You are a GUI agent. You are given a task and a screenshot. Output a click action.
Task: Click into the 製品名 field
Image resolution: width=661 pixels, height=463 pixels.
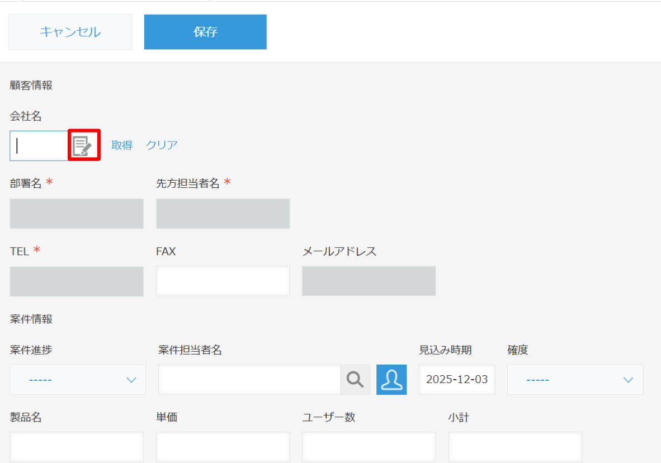tap(77, 447)
